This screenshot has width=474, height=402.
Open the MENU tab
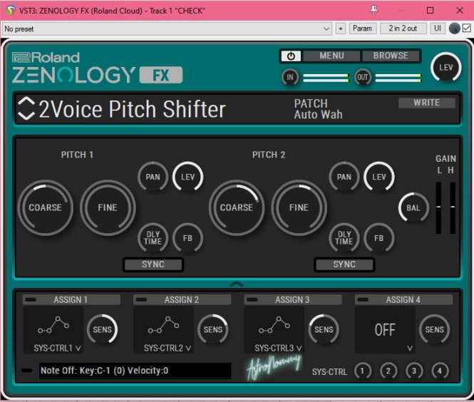(331, 56)
